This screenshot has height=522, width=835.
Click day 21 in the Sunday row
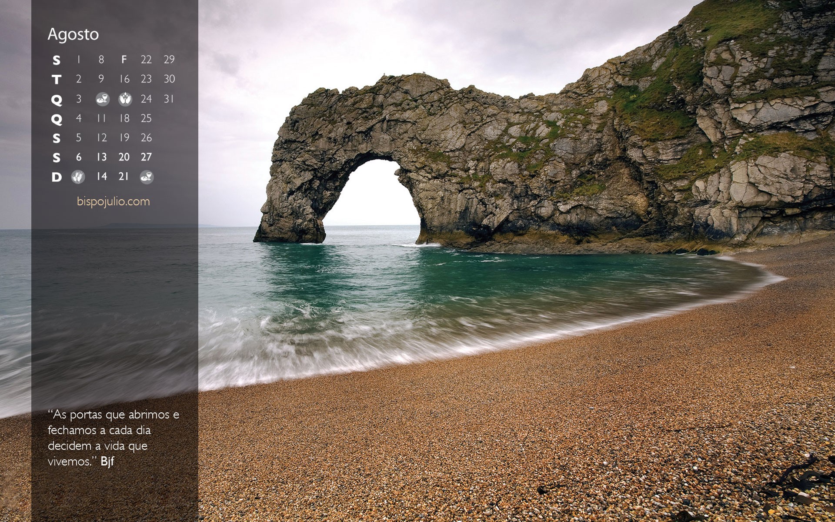(x=124, y=177)
